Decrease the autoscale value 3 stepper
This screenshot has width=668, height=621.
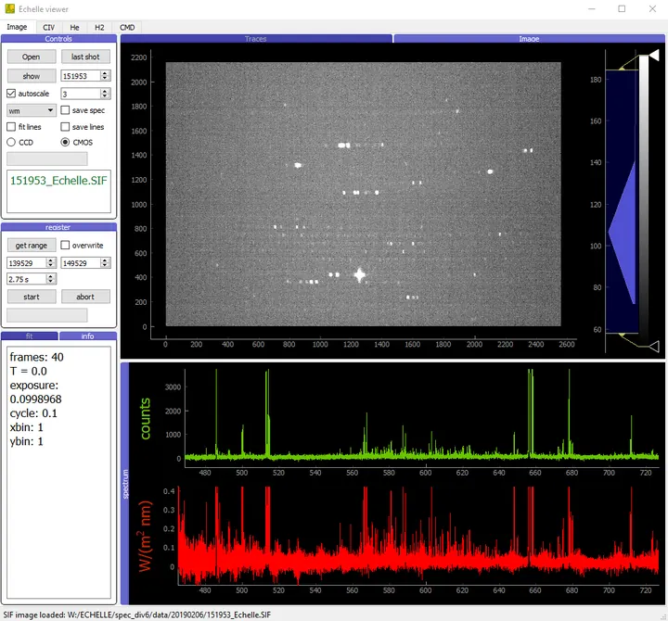pyautogui.click(x=105, y=95)
